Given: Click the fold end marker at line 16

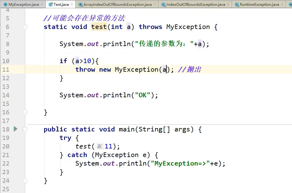Looking at the screenshot, I should [25, 112].
